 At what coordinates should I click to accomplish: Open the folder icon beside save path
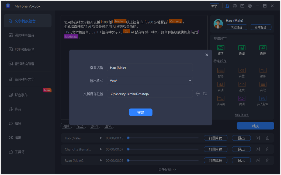[205, 94]
